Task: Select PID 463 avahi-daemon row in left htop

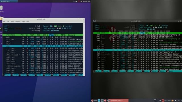Action: click(43, 62)
